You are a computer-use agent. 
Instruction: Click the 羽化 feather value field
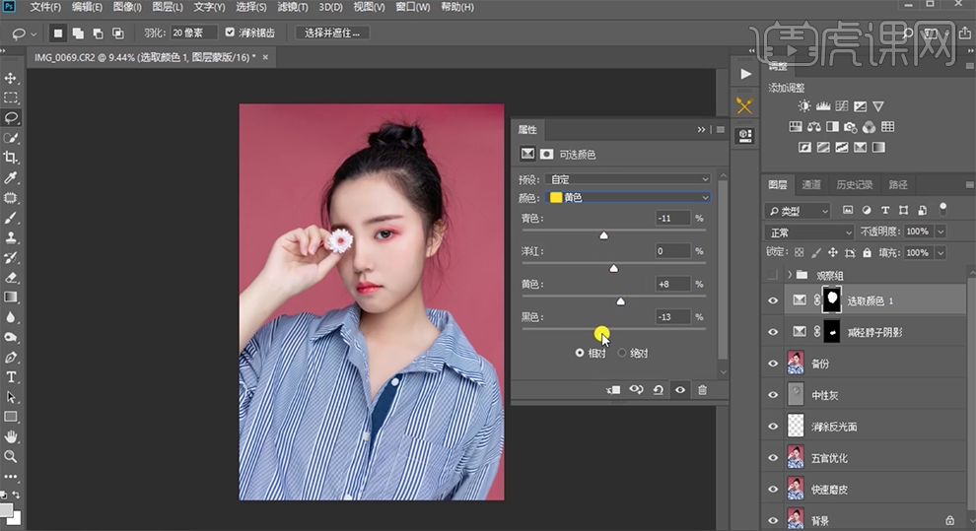tap(193, 33)
